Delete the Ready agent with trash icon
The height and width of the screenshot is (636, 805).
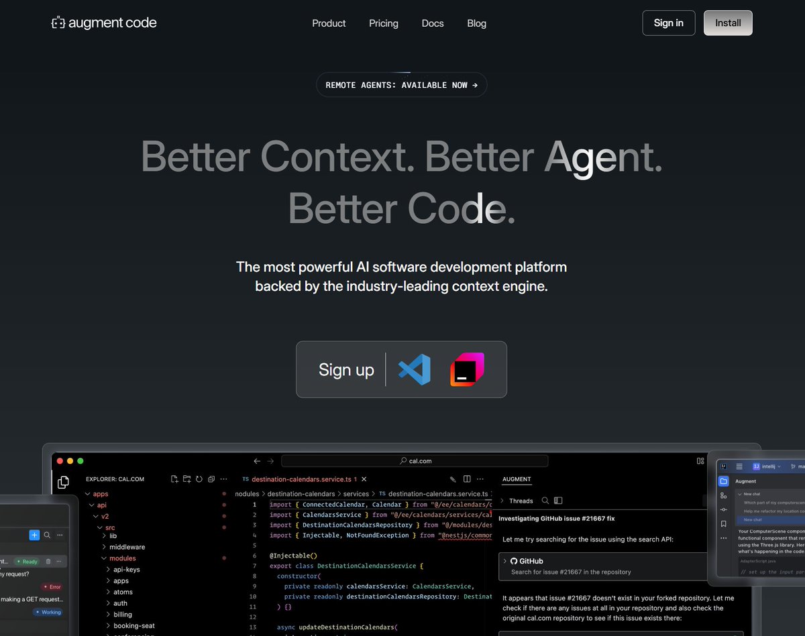pyautogui.click(x=48, y=562)
